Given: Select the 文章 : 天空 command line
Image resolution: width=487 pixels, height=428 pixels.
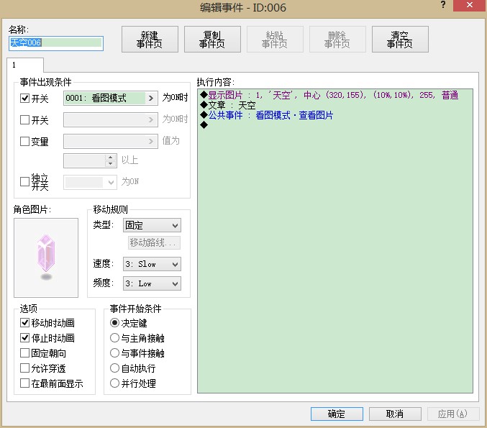Looking at the screenshot, I should pyautogui.click(x=228, y=105).
